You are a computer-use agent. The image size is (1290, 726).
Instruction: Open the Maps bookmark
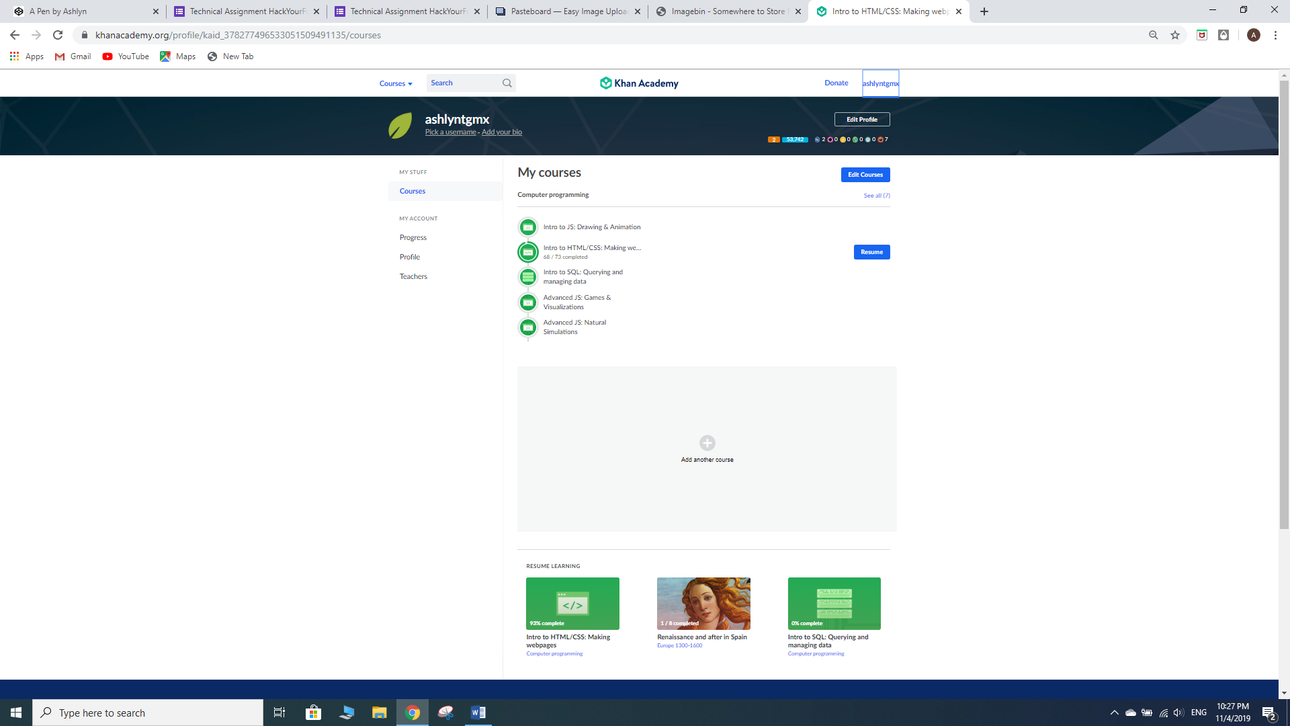pos(178,56)
